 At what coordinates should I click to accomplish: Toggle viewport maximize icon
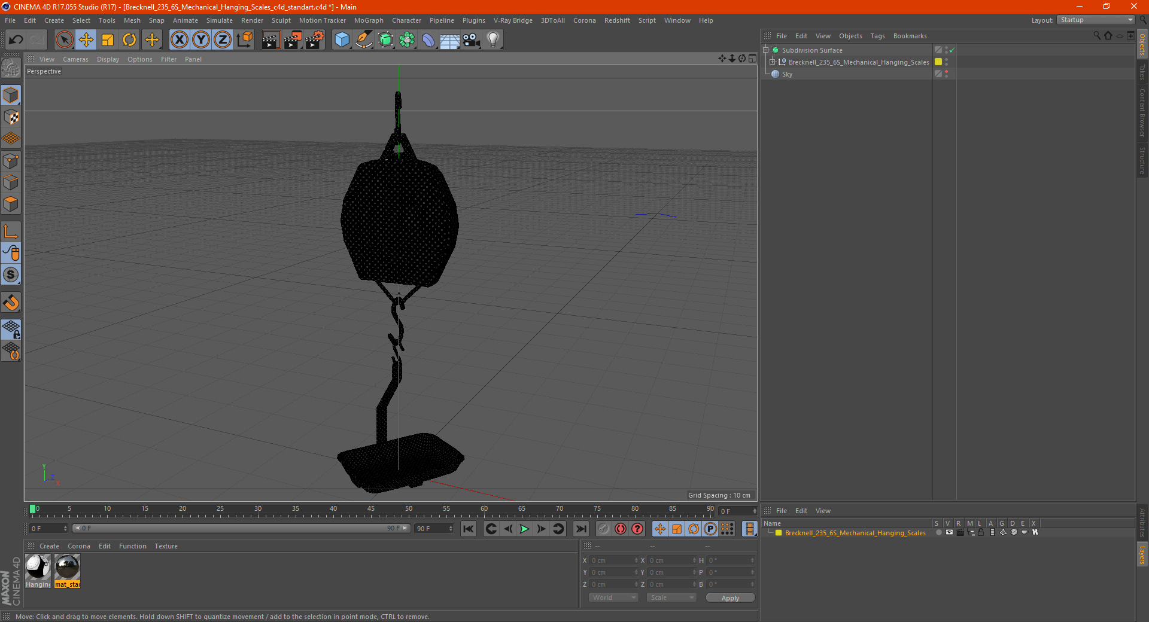pos(752,59)
